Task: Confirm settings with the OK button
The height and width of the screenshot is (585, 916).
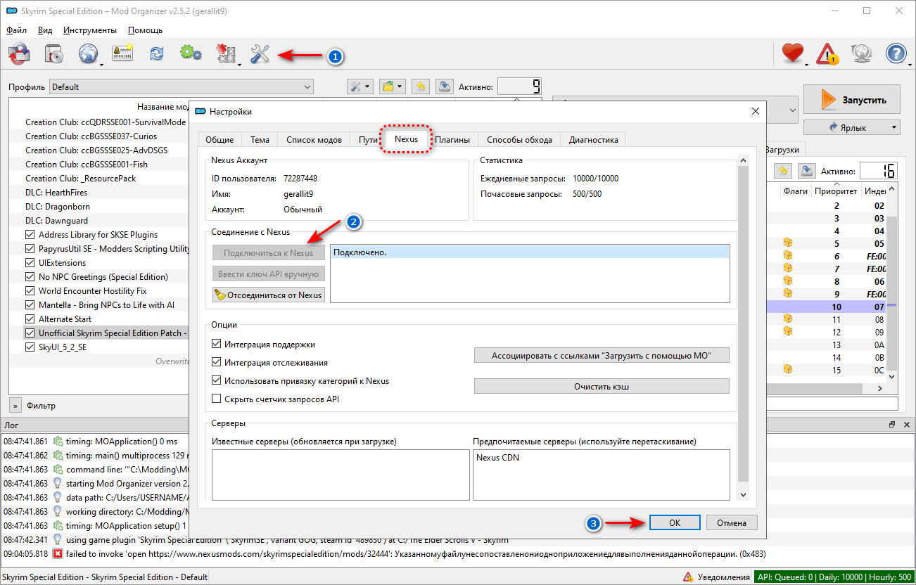Action: tap(675, 522)
